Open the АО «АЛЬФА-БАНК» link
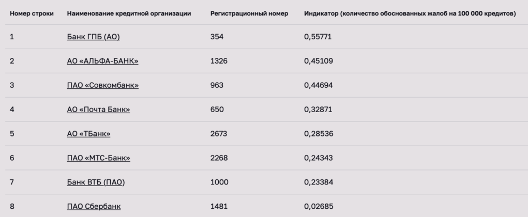The width and height of the screenshot is (528, 217). 103,61
